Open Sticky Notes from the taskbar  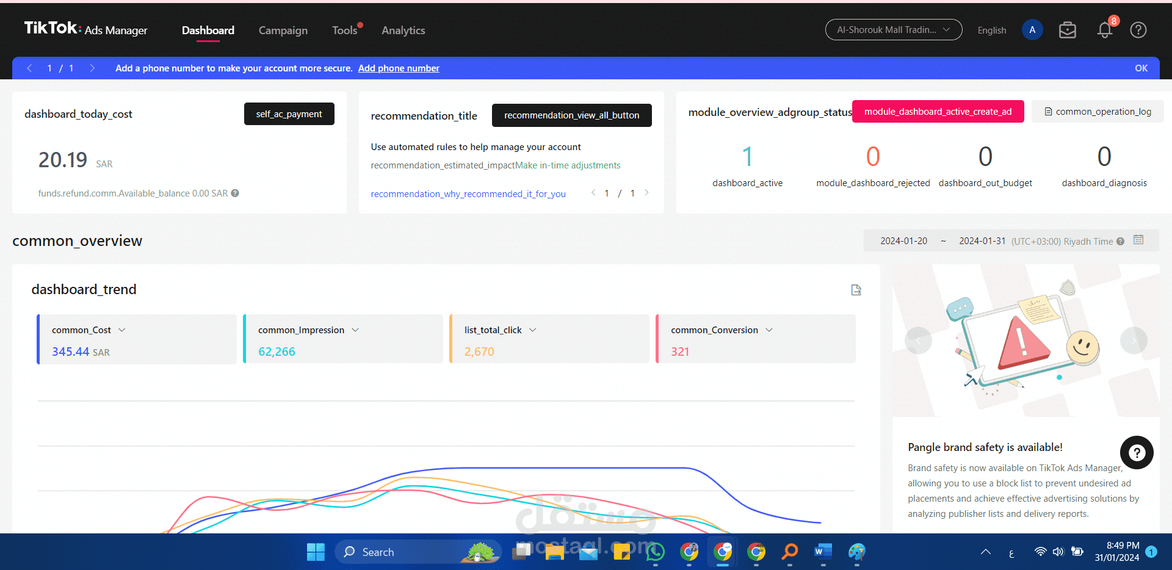click(x=621, y=552)
